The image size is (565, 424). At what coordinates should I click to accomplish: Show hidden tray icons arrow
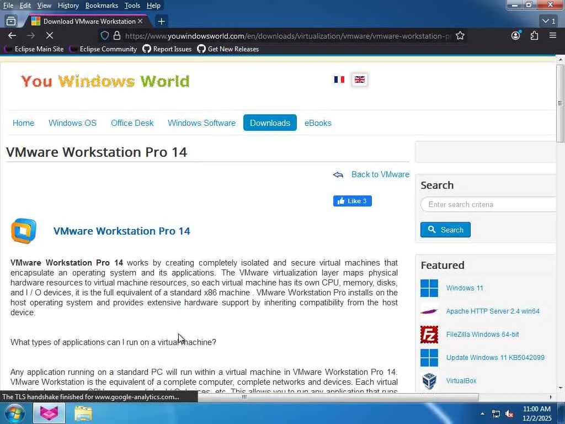[x=482, y=414]
